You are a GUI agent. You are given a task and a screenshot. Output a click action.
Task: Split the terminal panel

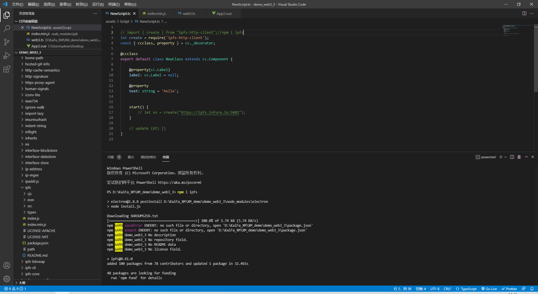pos(512,157)
